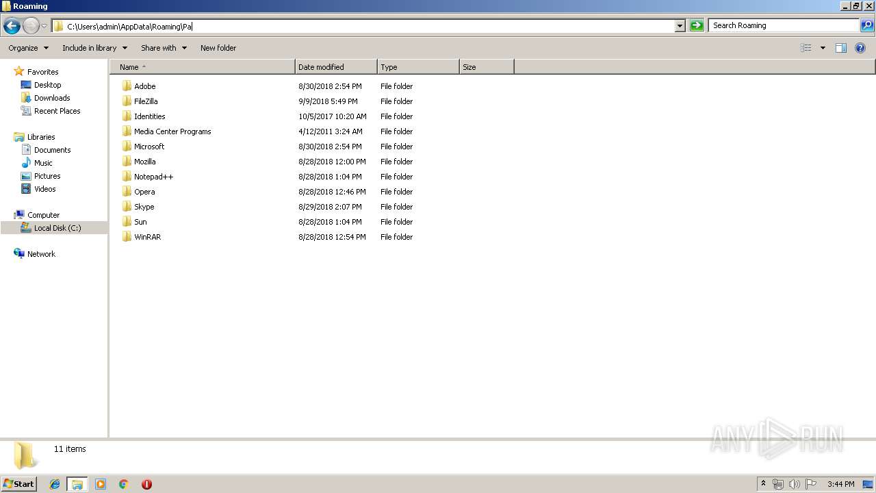The height and width of the screenshot is (493, 876).
Task: Select the Skype folder name
Action: [144, 207]
